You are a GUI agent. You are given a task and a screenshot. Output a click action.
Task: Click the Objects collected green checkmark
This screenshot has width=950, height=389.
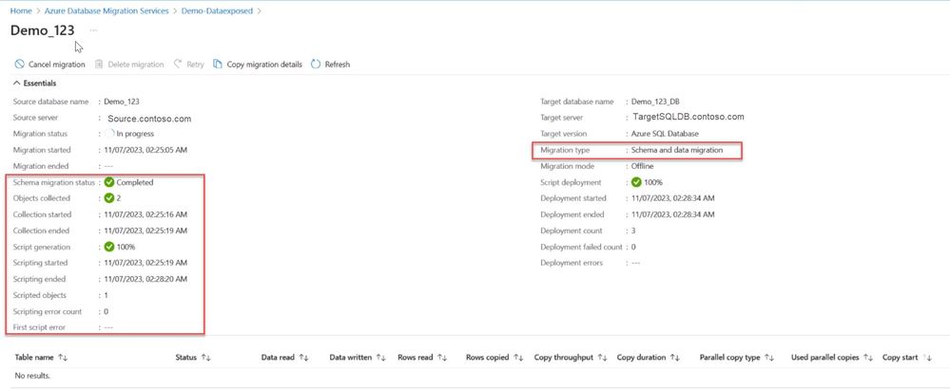click(109, 198)
